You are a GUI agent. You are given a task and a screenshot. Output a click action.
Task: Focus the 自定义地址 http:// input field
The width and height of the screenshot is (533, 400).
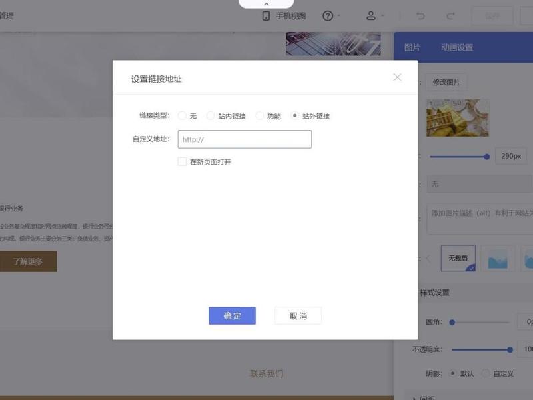pyautogui.click(x=245, y=139)
